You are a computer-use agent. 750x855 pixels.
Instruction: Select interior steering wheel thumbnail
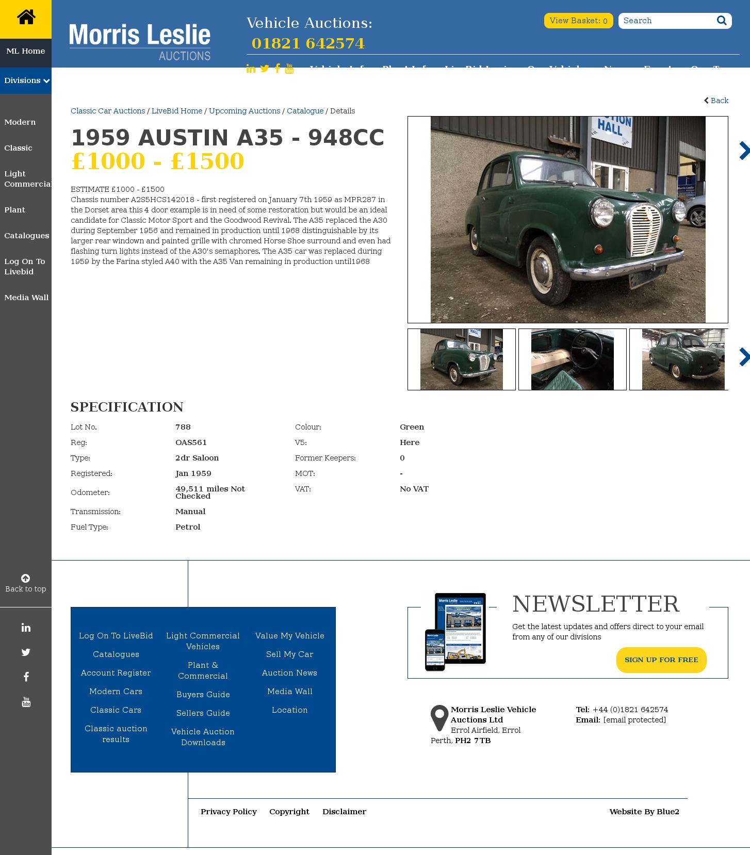(x=573, y=359)
